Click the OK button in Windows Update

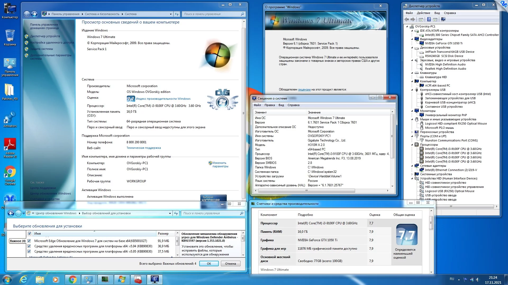pos(209,263)
